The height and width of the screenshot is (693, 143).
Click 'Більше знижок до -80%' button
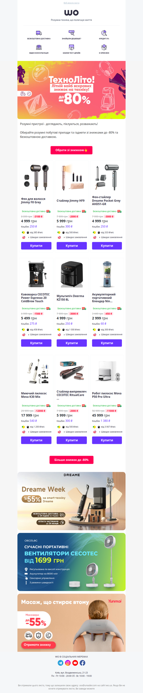[71, 460]
